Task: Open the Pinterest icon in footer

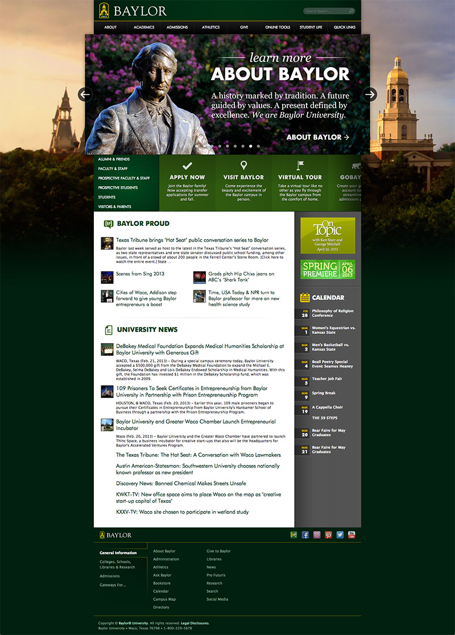Action: [x=328, y=535]
